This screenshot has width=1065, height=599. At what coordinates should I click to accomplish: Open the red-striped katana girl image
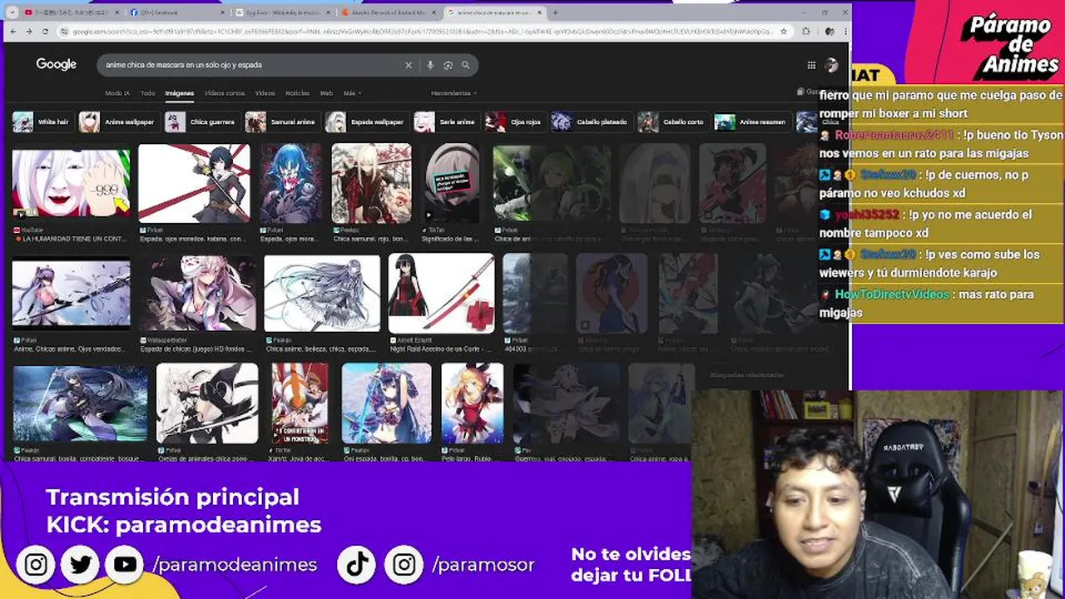click(x=194, y=183)
